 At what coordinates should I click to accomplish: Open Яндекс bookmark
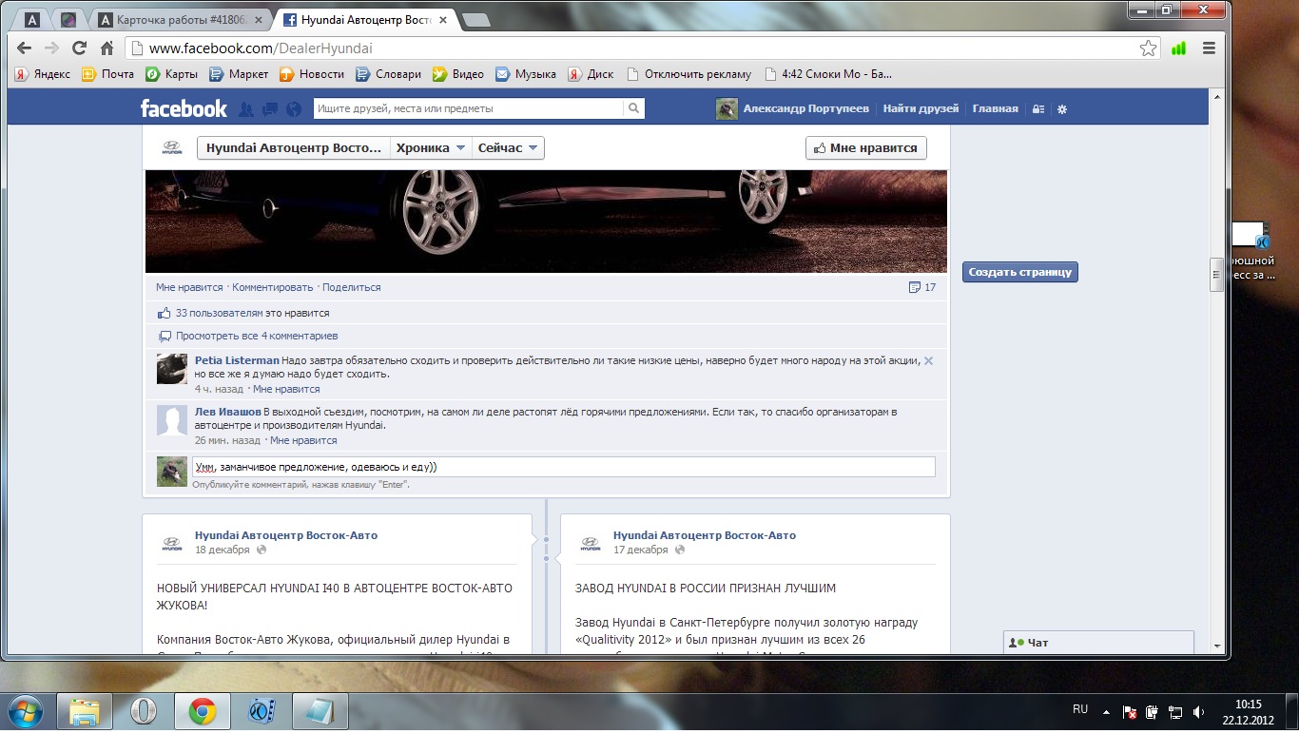(43, 74)
